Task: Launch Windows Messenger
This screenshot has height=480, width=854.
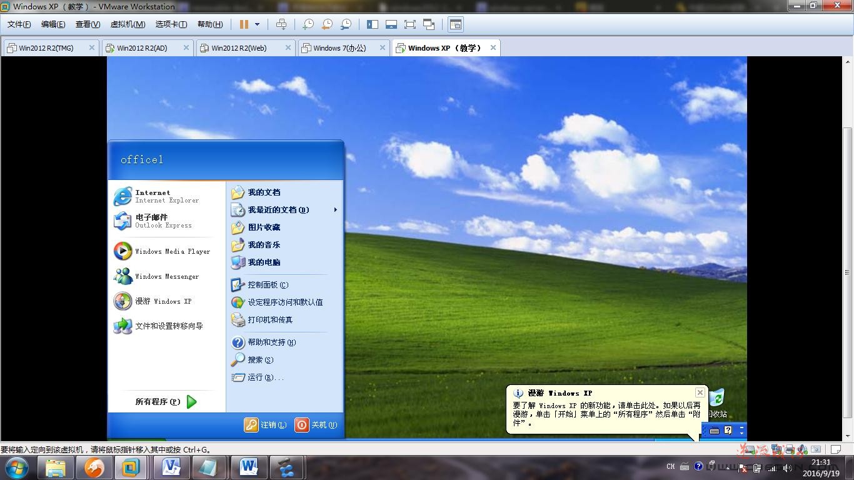Action: click(x=166, y=276)
